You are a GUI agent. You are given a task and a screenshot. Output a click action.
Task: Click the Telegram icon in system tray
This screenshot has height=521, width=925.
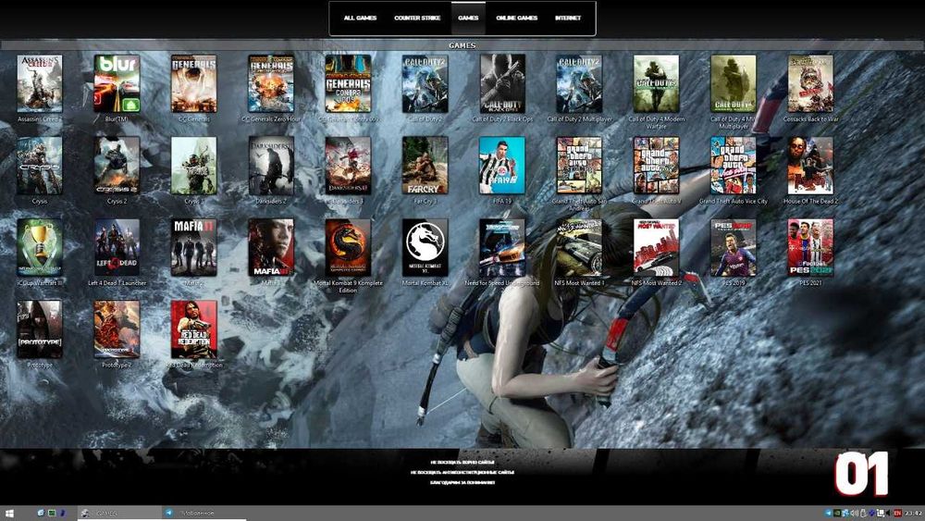[x=828, y=514]
